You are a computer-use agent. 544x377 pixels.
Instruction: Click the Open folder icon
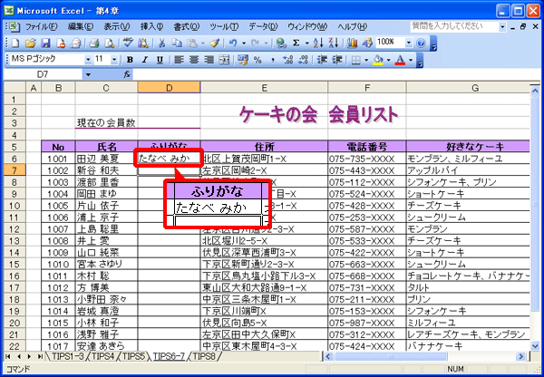click(31, 43)
